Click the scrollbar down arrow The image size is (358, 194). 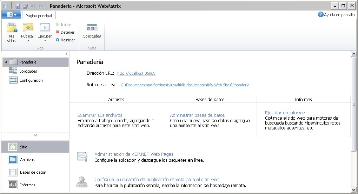354,190
